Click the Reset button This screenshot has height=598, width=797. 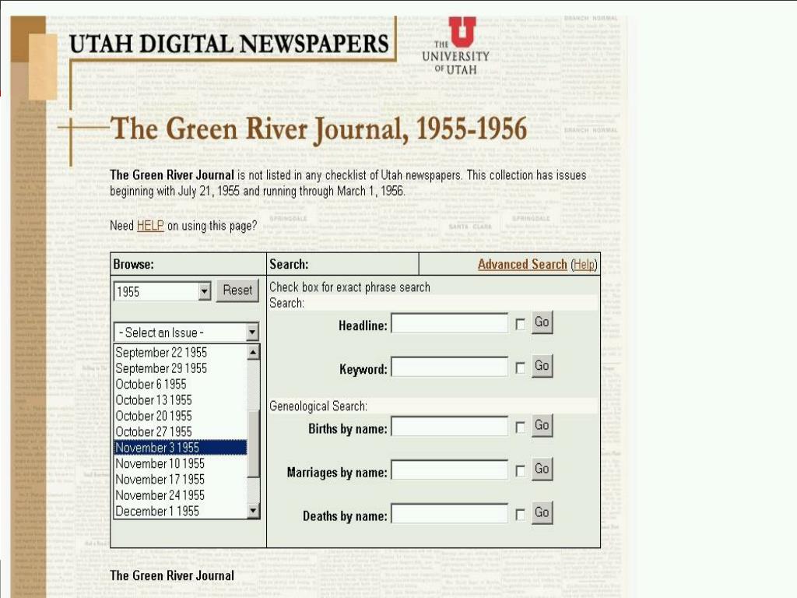237,290
